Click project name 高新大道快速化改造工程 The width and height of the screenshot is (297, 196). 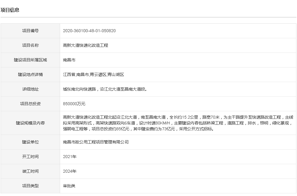86,45
